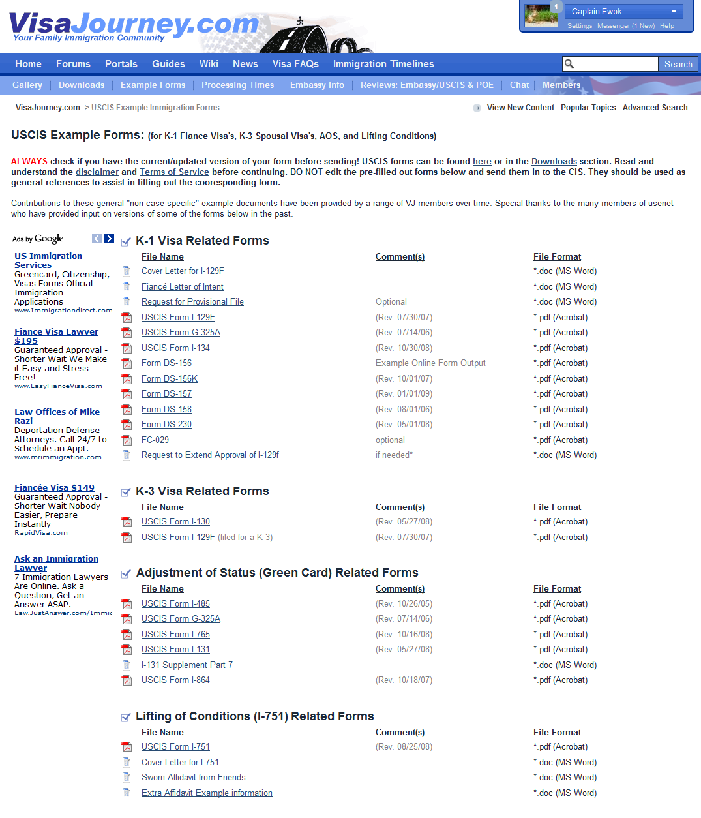Viewport: 701px width, 818px height.
Task: Click PDF icon beside Form DS-230
Action: [127, 425]
